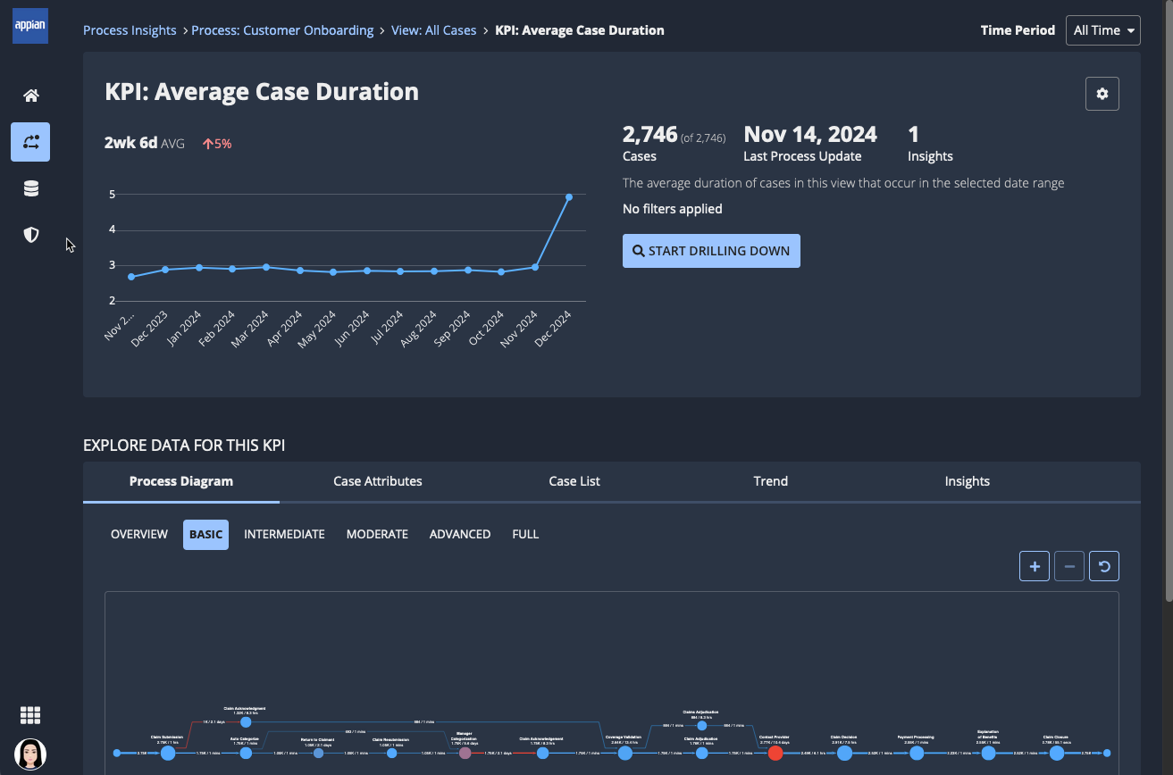1173x775 pixels.
Task: Open the Trend tab
Action: pyautogui.click(x=771, y=481)
